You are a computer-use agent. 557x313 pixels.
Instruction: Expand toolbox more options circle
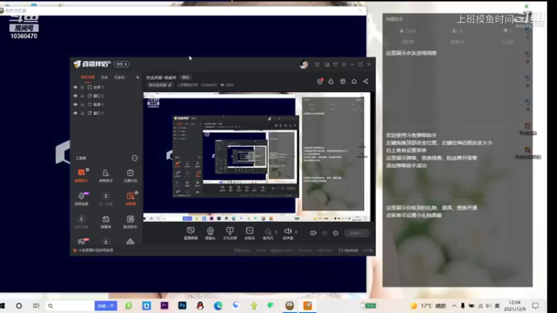[134, 159]
